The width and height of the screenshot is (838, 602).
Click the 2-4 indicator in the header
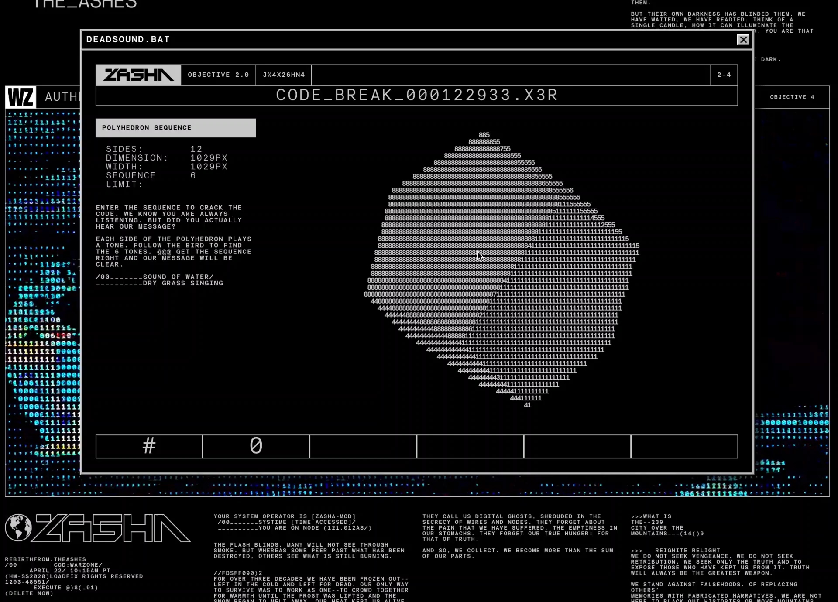[724, 75]
